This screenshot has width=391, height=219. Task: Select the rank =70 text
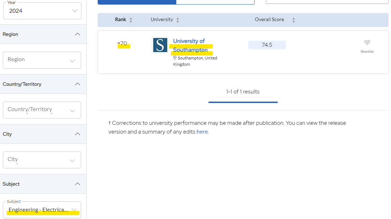point(122,44)
